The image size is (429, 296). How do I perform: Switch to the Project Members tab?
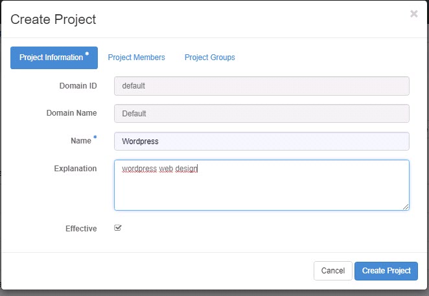tap(136, 58)
